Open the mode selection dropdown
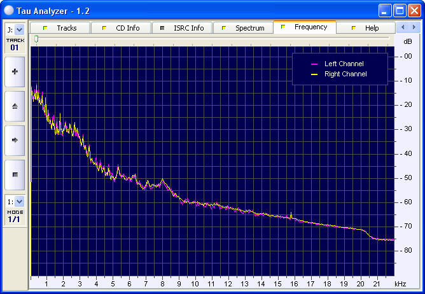This screenshot has height=294, width=425. pyautogui.click(x=19, y=201)
